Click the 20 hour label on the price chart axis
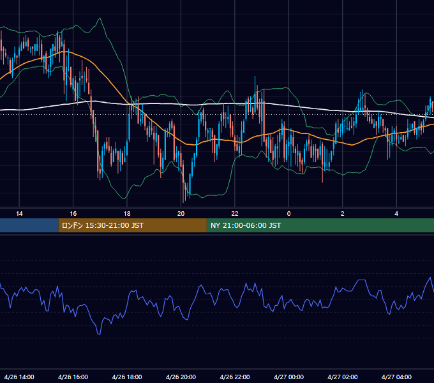Image resolution: width=434 pixels, height=383 pixels. click(x=181, y=214)
